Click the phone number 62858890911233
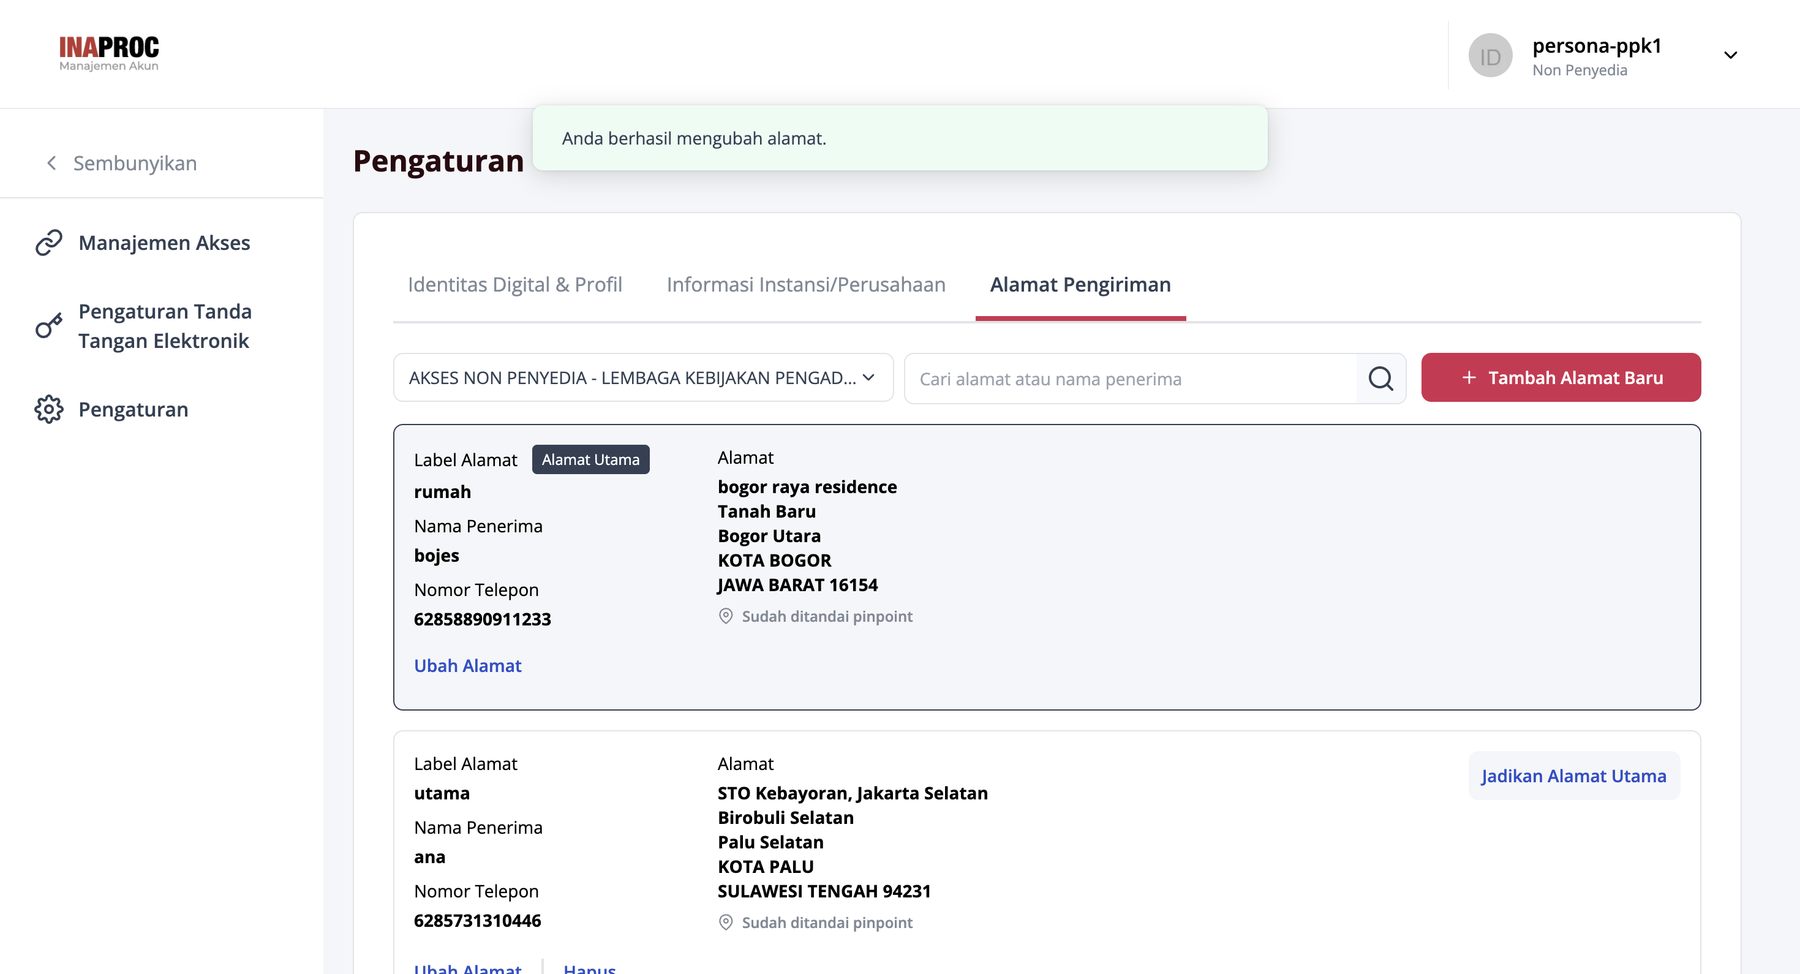The height and width of the screenshot is (974, 1800). (x=482, y=619)
